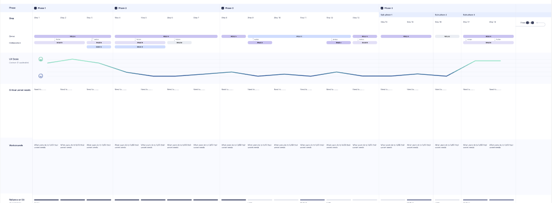The height and width of the screenshot is (203, 552).
Task: Click the Step 13 label
Action: 356,17
